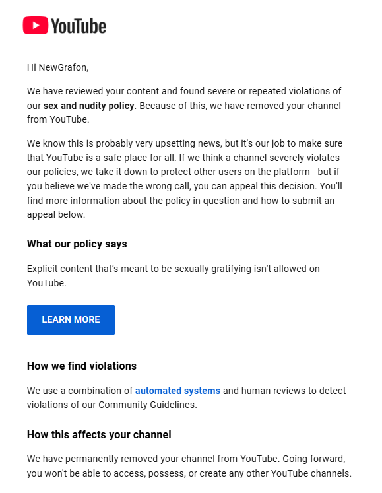Click the text appeal below ending second paragraph
This screenshot has width=382, height=493.
click(x=56, y=214)
